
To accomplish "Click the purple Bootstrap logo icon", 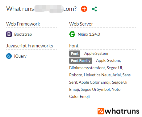I will coord(9,34).
